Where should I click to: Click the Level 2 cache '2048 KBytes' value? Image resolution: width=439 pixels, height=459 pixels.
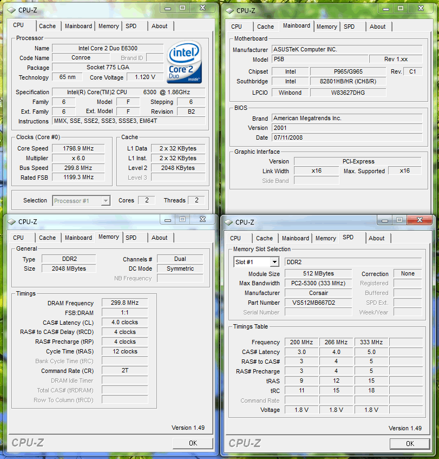point(178,168)
